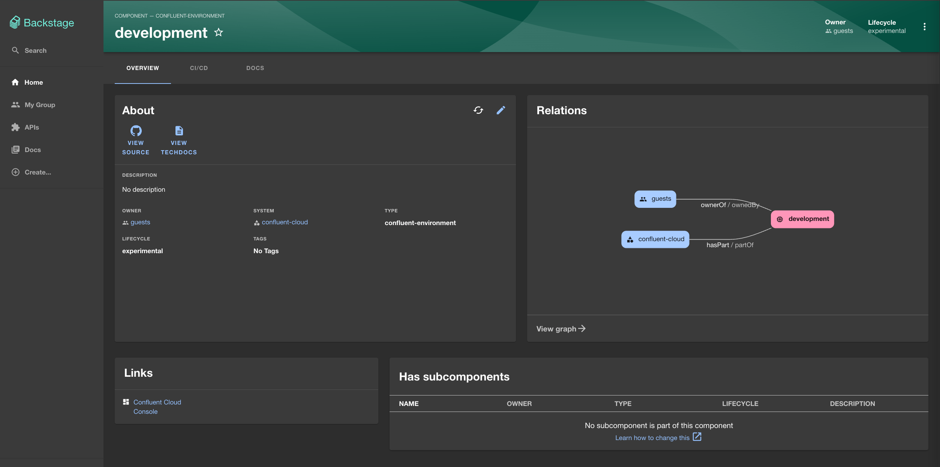940x467 pixels.
Task: Click the development node in graph
Action: click(802, 219)
